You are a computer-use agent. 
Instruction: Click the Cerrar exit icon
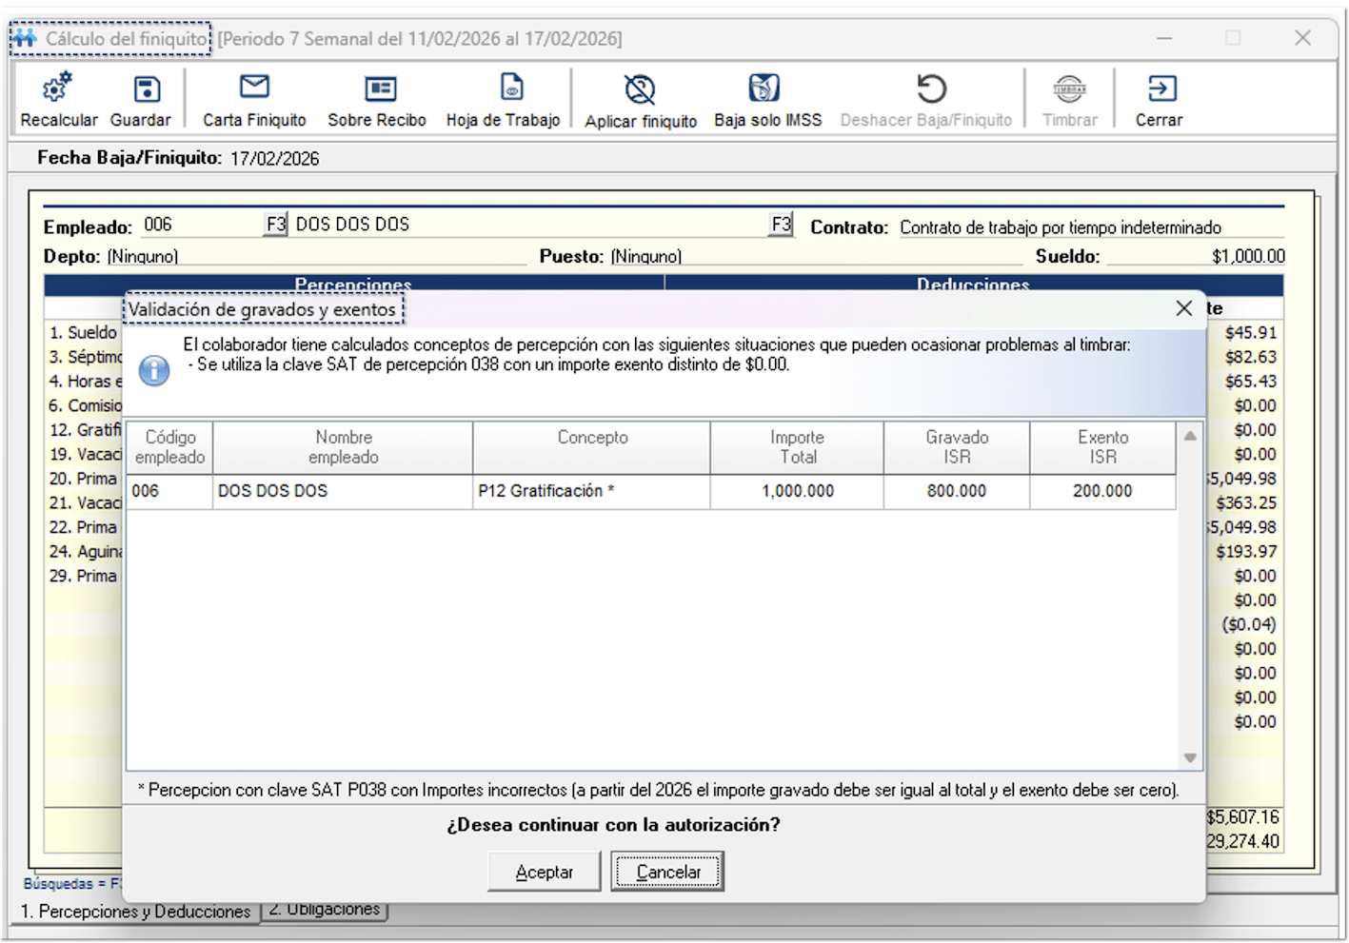click(1161, 88)
